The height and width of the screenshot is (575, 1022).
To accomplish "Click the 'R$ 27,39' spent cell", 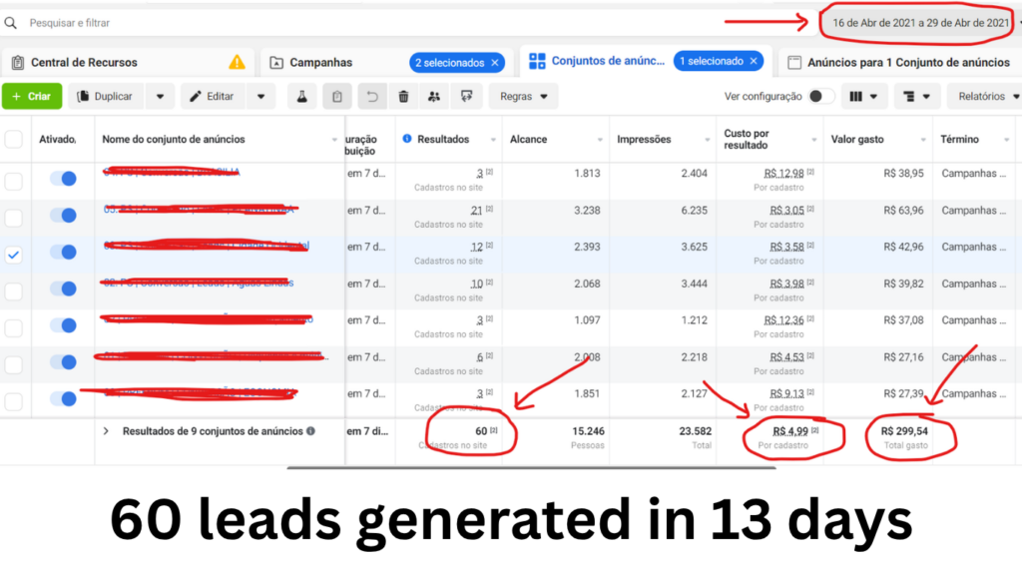I will (903, 393).
